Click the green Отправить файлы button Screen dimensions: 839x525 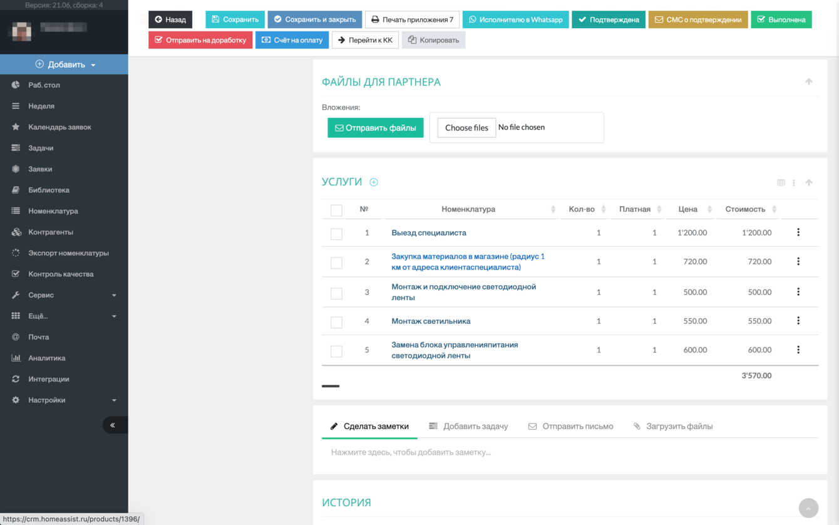(x=376, y=128)
